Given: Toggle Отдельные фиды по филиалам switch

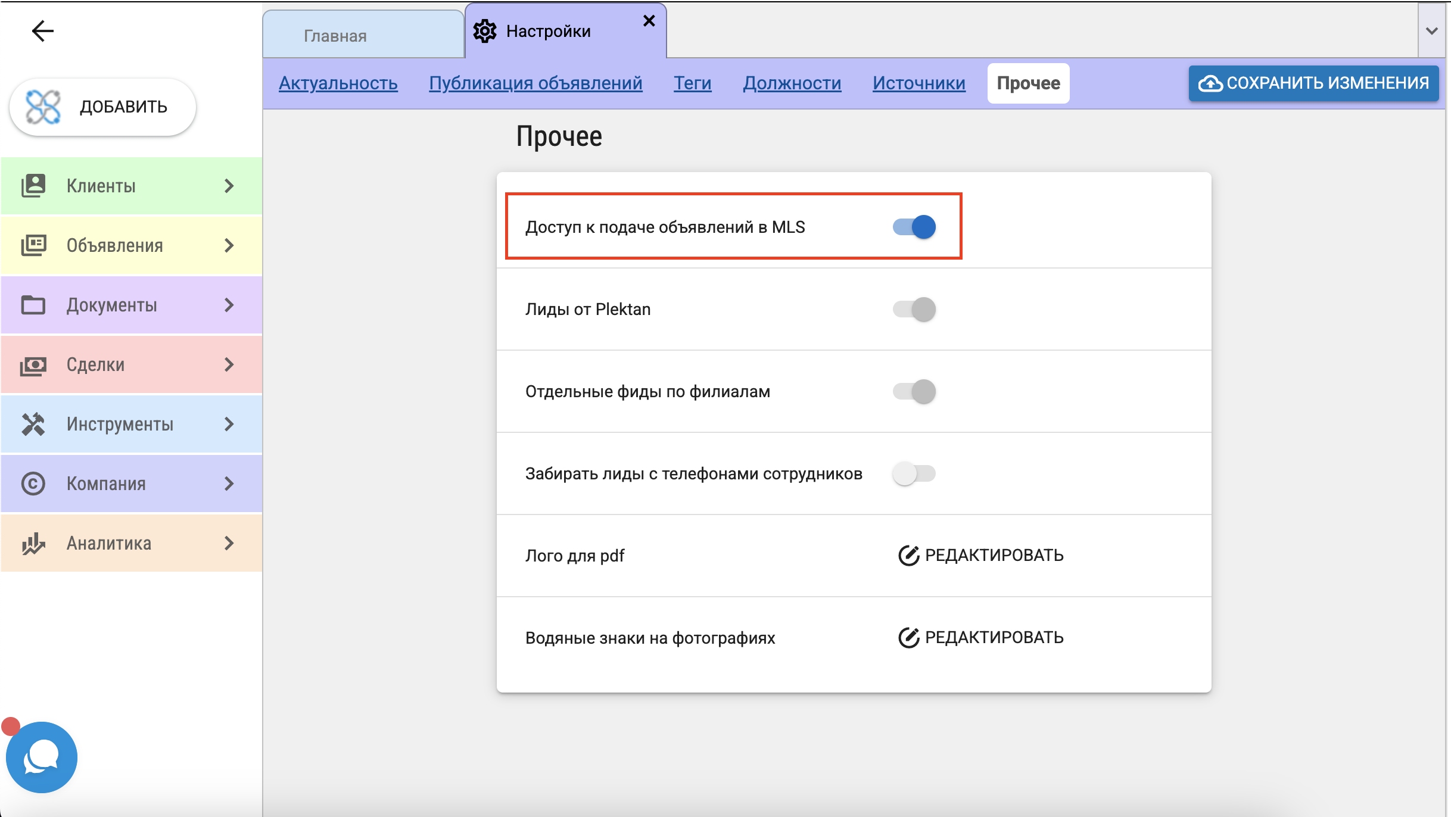Looking at the screenshot, I should coord(914,391).
